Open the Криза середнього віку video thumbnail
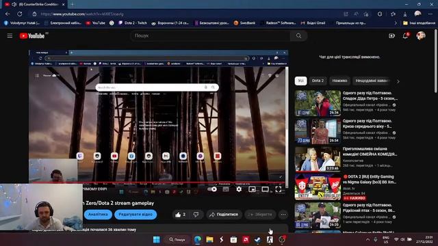 pyautogui.click(x=318, y=131)
